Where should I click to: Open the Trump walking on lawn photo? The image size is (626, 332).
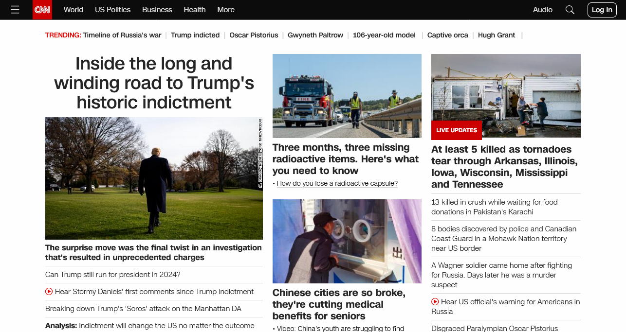click(x=154, y=178)
